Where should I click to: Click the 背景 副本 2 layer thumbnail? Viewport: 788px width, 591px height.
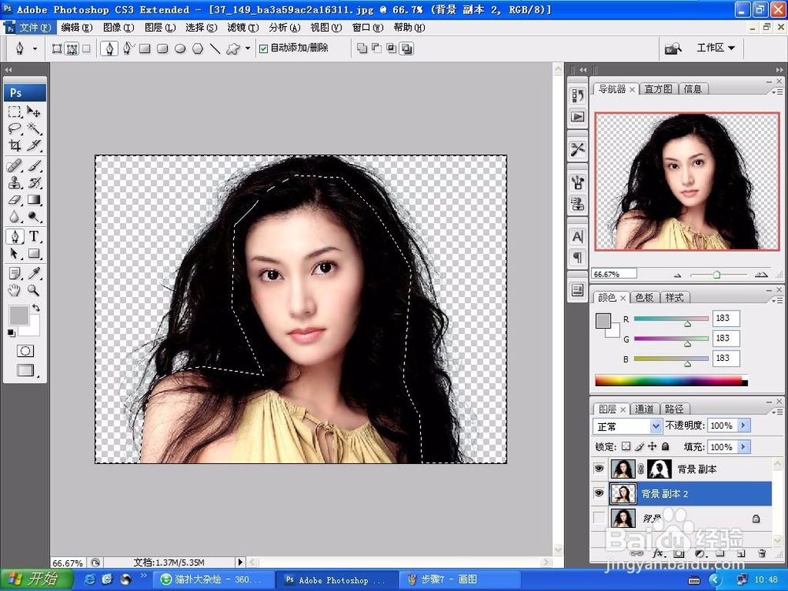pyautogui.click(x=623, y=492)
